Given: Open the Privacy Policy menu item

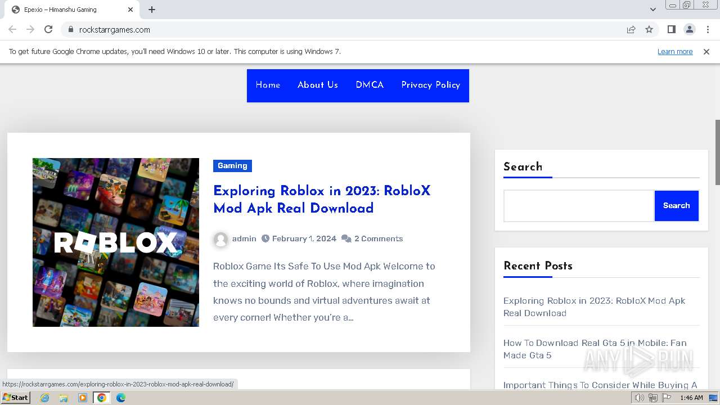Looking at the screenshot, I should [x=431, y=85].
